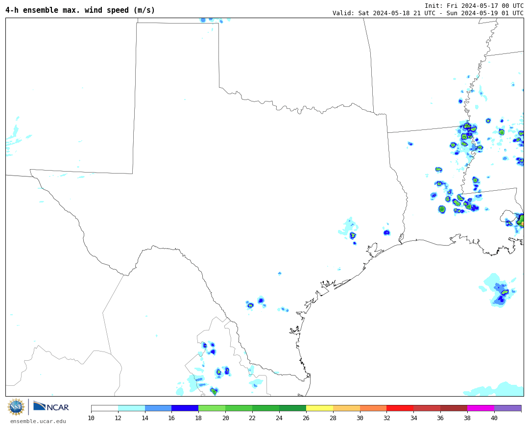Click the colorbar label '10'
This screenshot has width=529, height=427.
[x=91, y=418]
